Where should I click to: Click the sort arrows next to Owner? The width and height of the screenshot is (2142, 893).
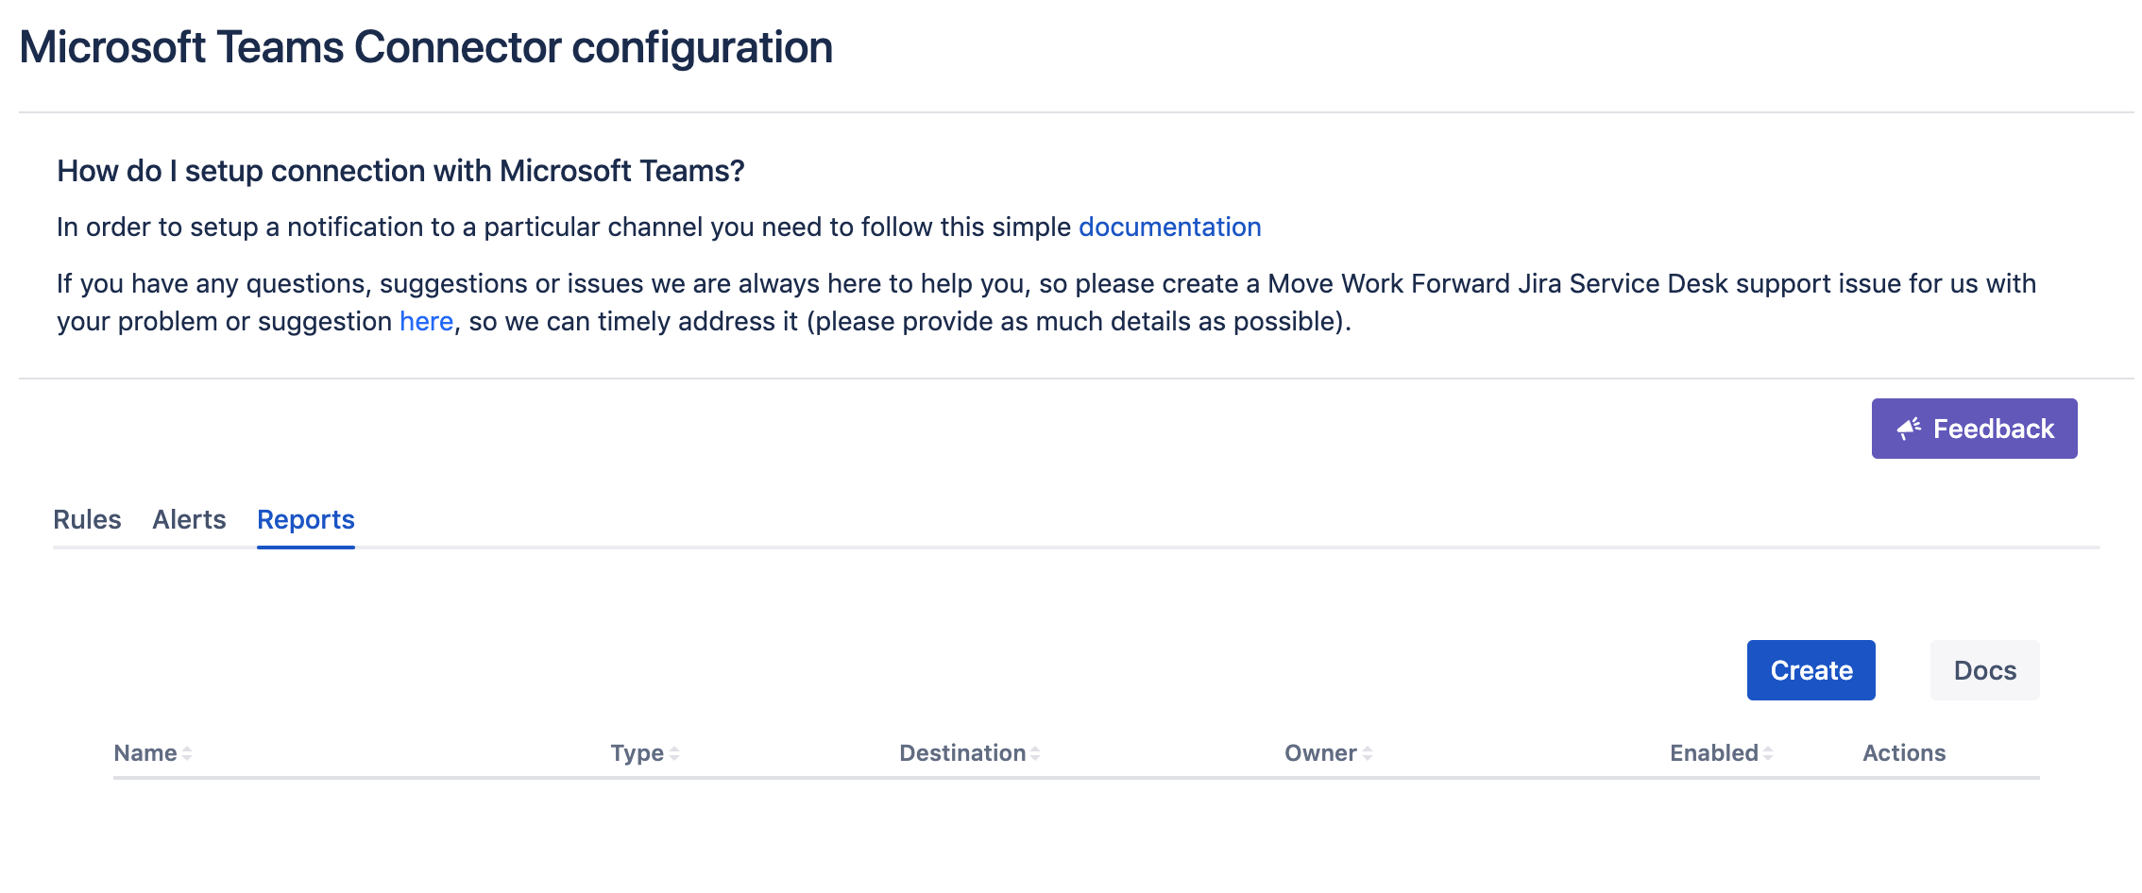click(1368, 753)
